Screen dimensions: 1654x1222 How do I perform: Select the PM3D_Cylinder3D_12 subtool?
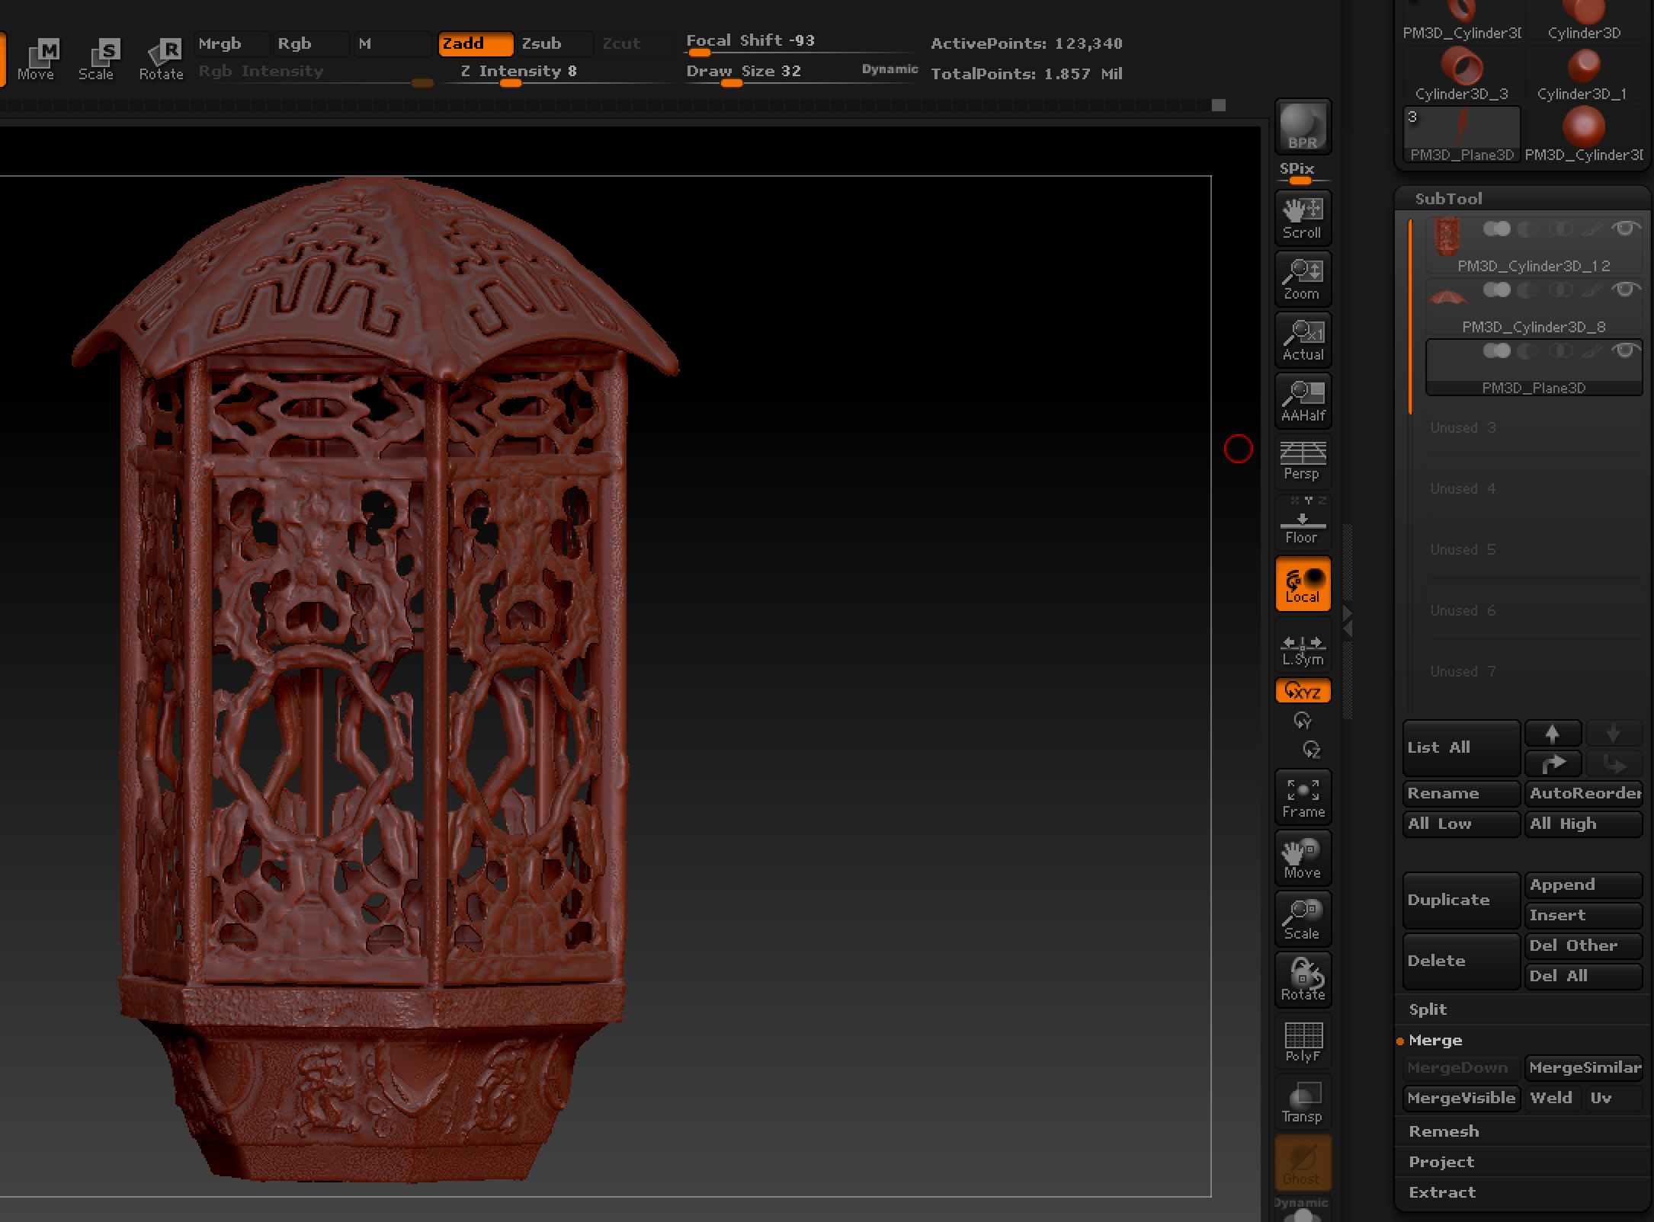point(1534,244)
